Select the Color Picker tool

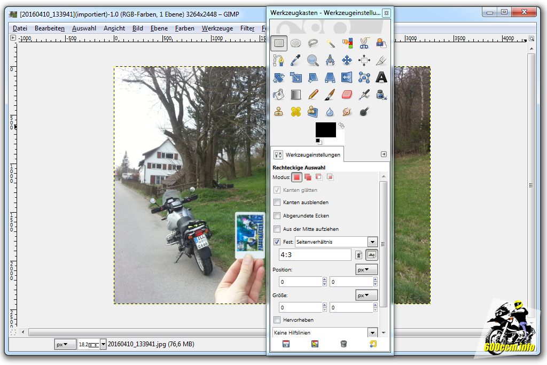(296, 60)
